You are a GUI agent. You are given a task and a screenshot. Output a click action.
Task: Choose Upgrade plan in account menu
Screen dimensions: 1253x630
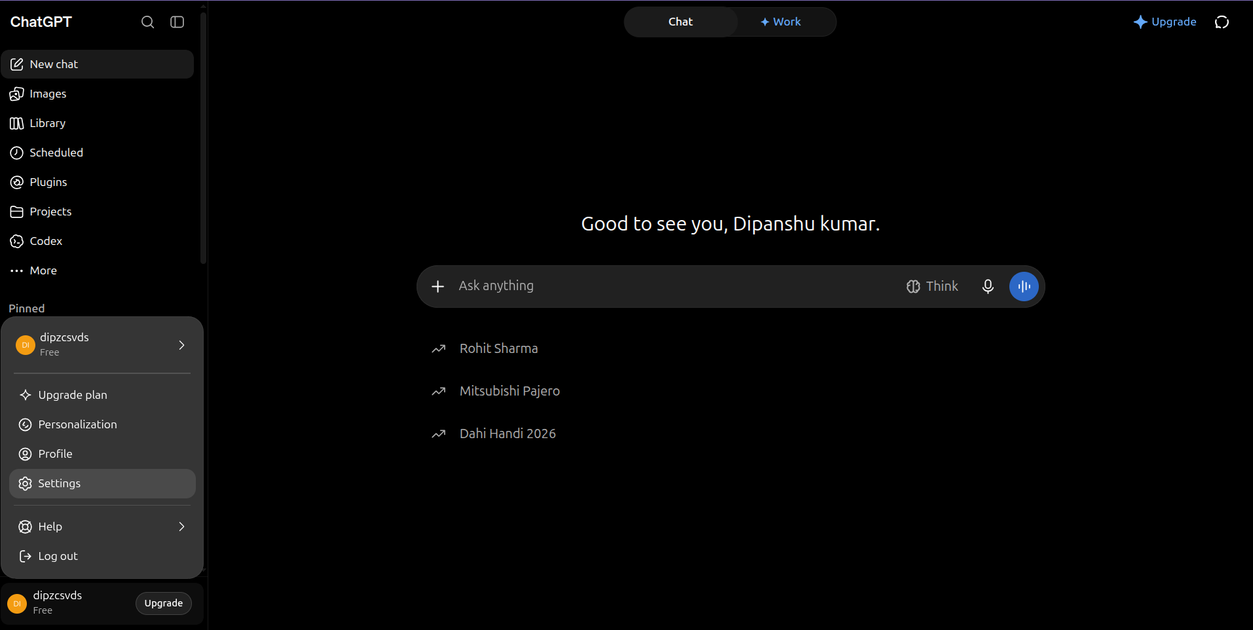tap(102, 395)
